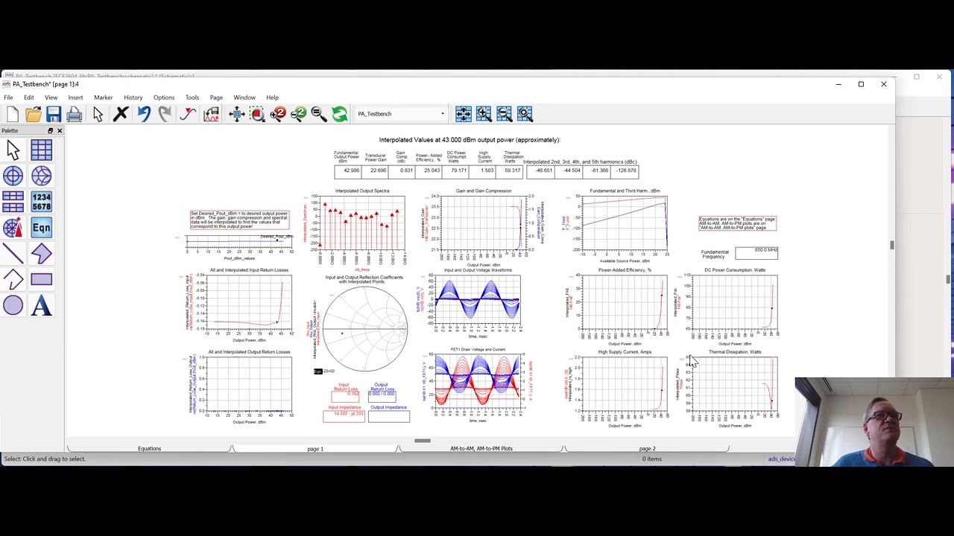This screenshot has width=954, height=536.
Task: Switch to the Equations page tab
Action: pyautogui.click(x=149, y=449)
